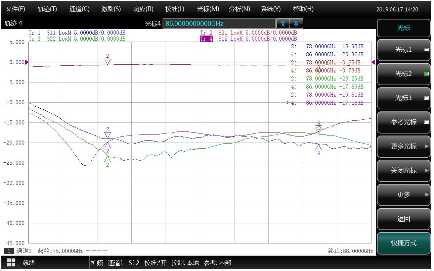The image size is (434, 271).
Task: Click the 轨迹 4 title label
Action: coord(13,23)
